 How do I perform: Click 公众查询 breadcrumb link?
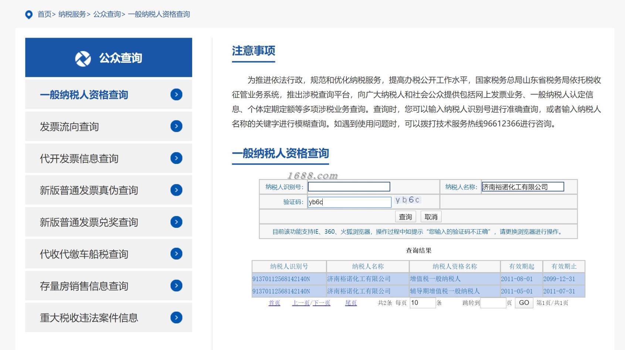coord(107,14)
